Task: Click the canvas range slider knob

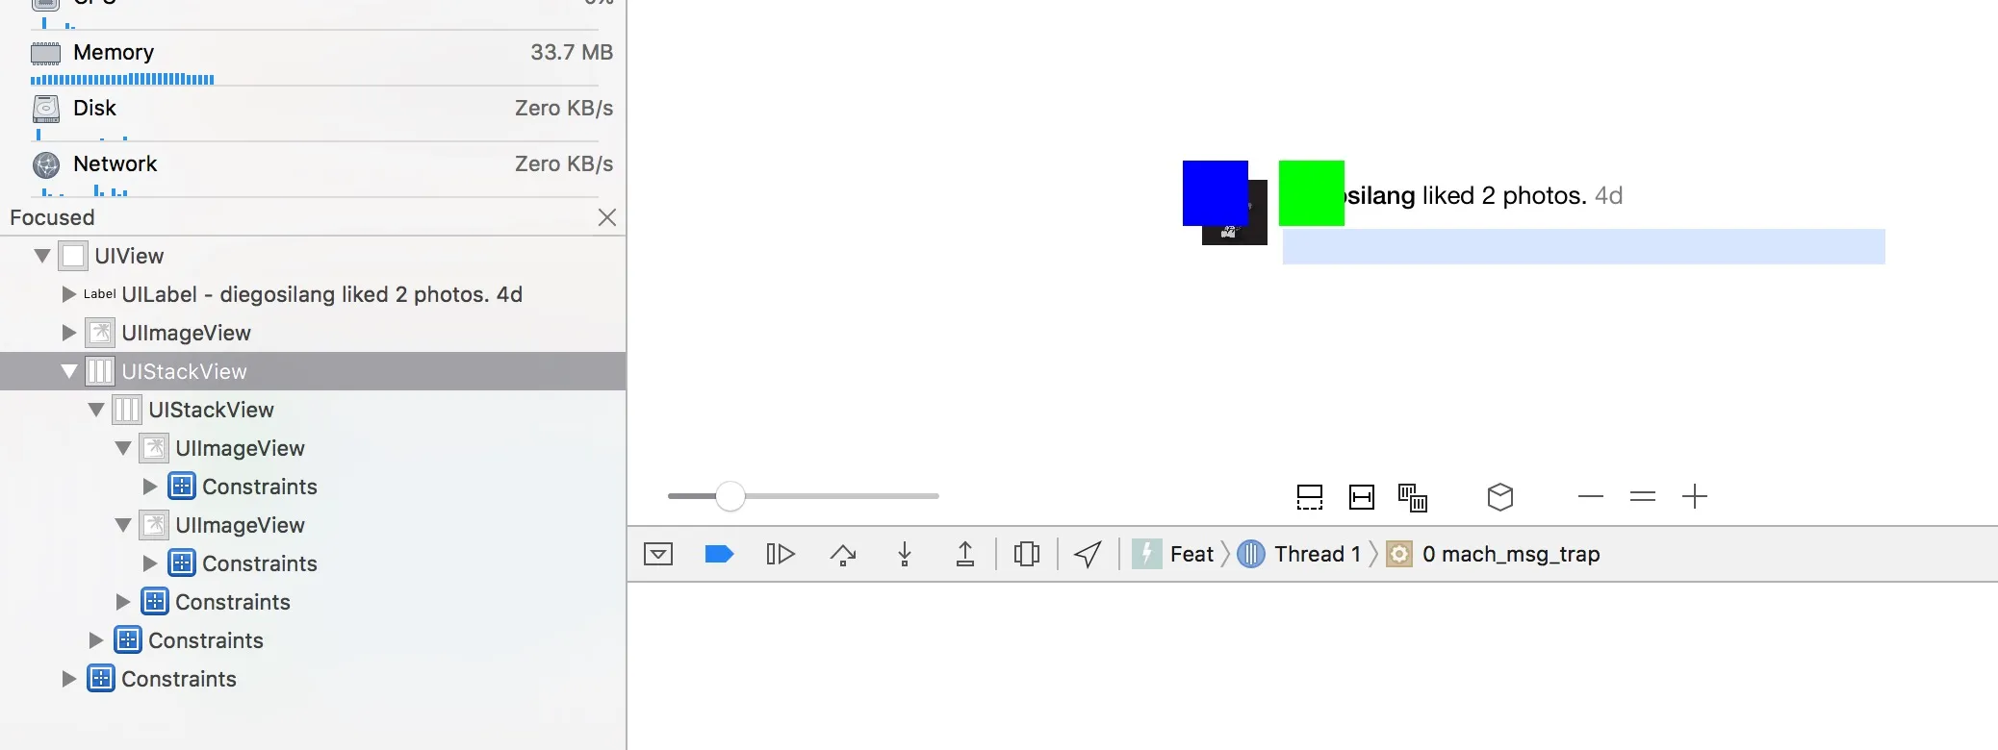Action: pos(730,496)
